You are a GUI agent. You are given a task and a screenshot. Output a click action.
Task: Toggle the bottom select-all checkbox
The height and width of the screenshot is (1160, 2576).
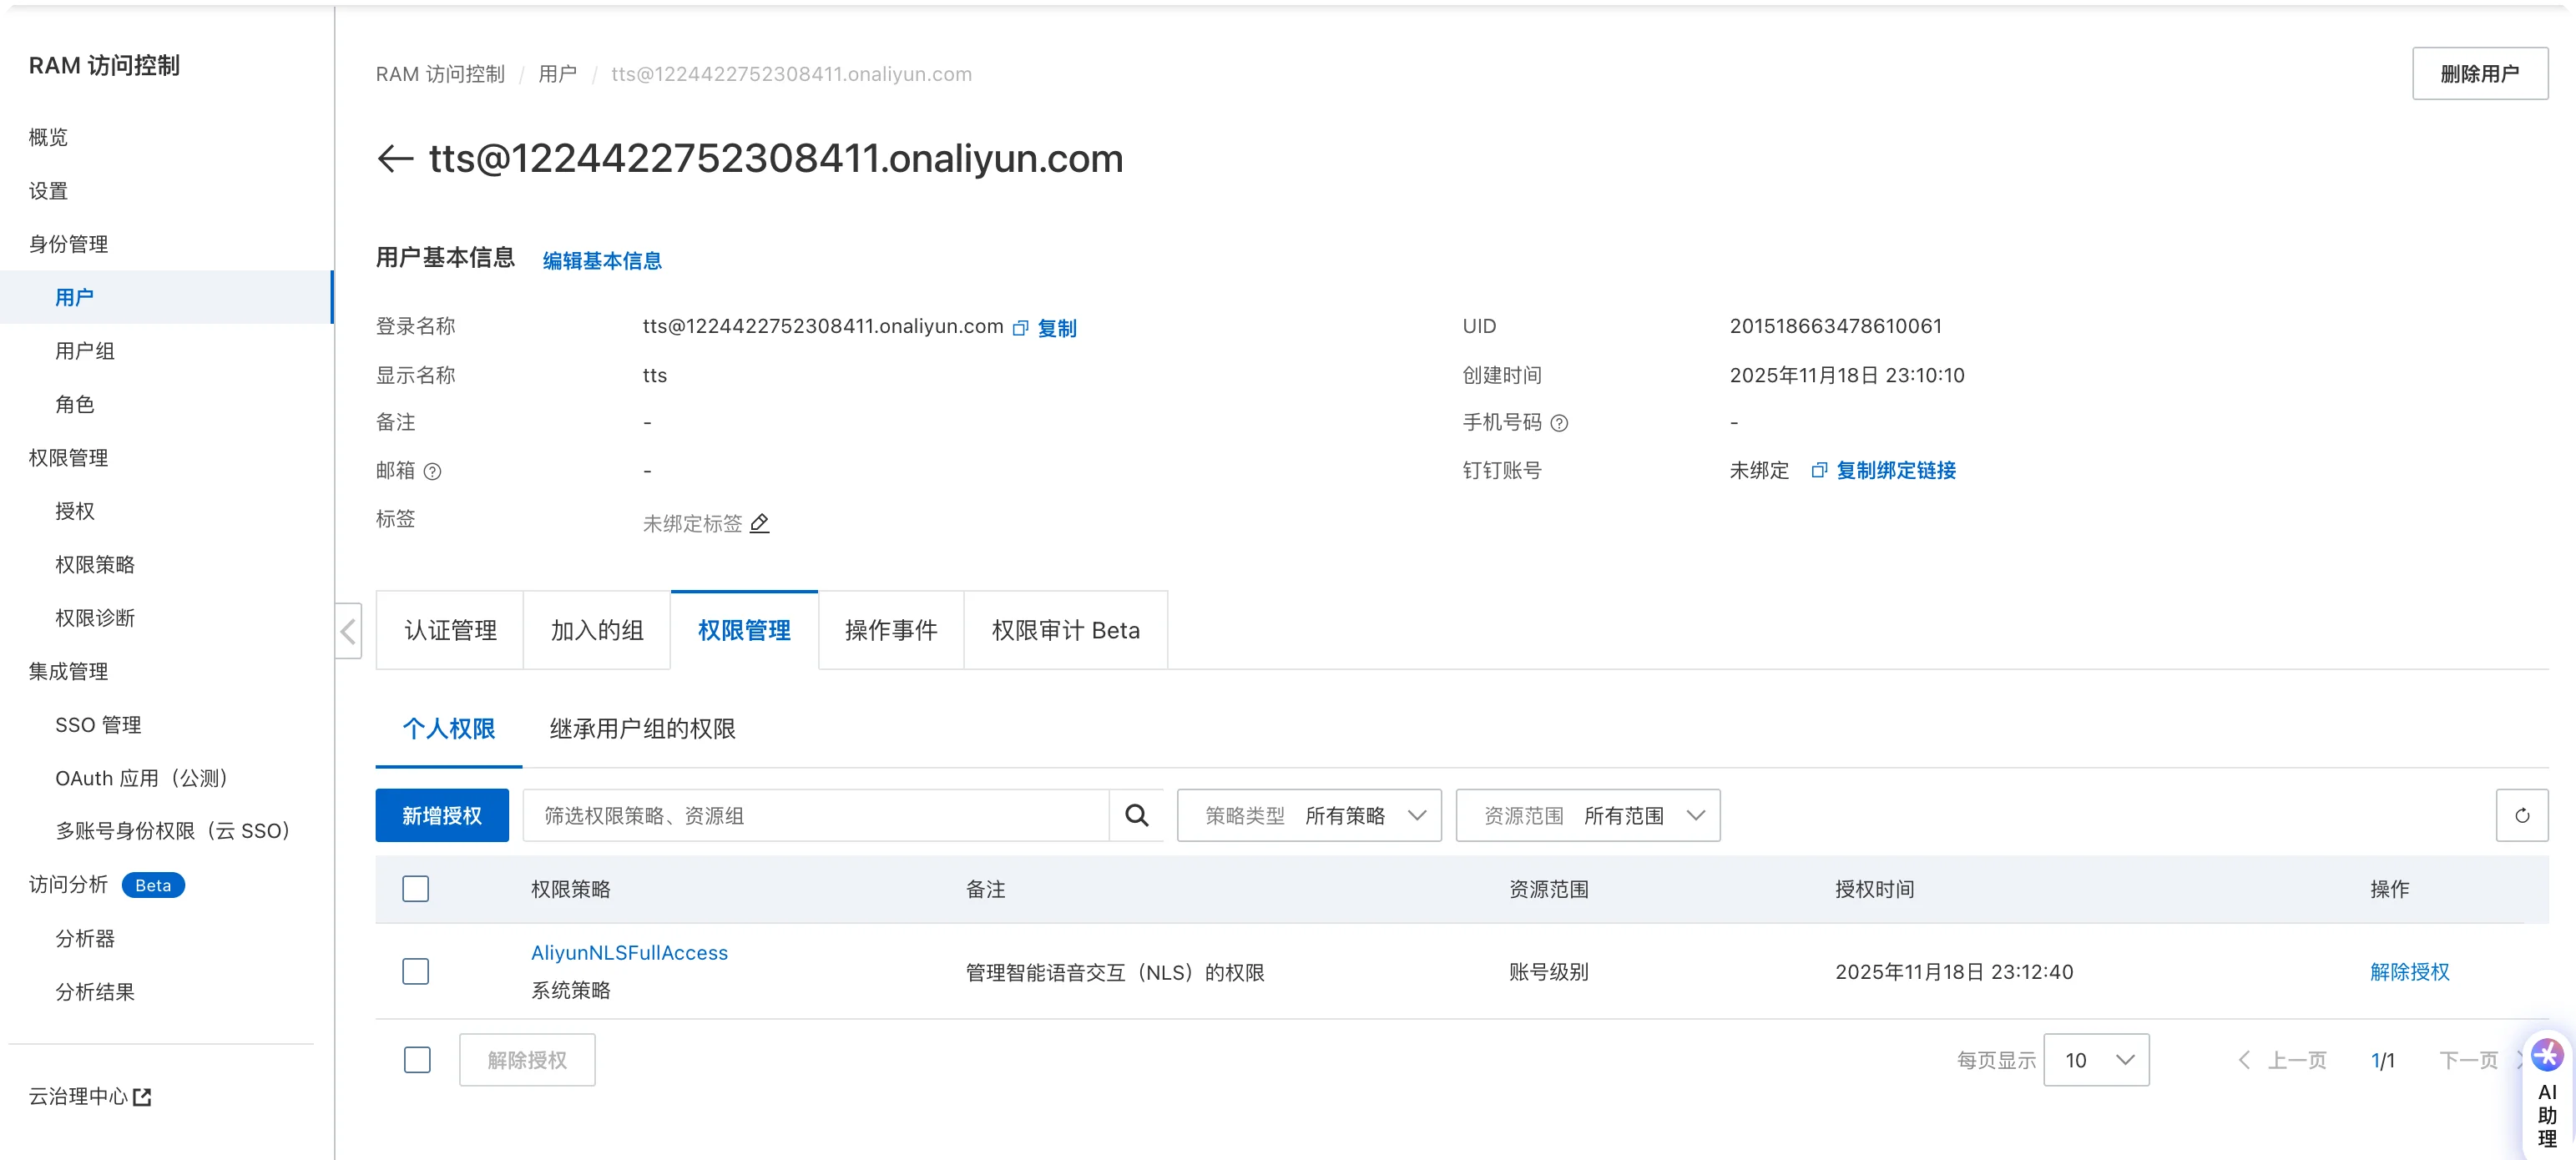[417, 1060]
